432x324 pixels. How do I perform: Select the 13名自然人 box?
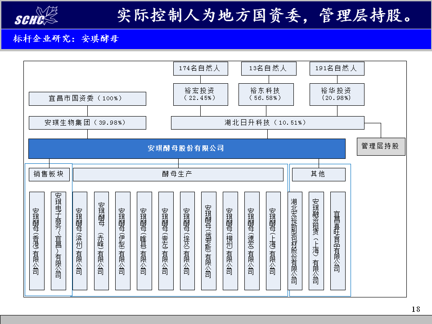click(269, 69)
